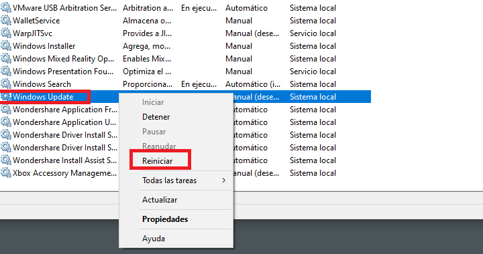Select the Xbox Accessory Manageme... row

185,173
